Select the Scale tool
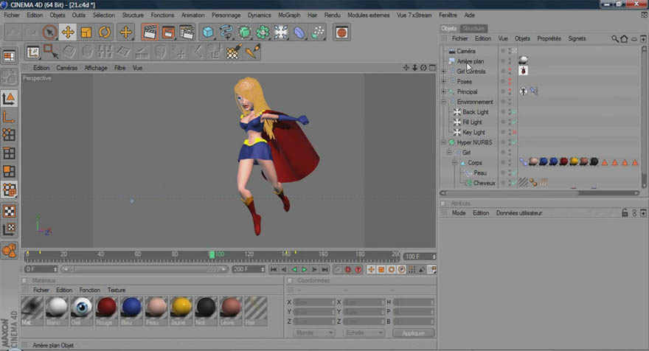The image size is (649, 351). 86,32
